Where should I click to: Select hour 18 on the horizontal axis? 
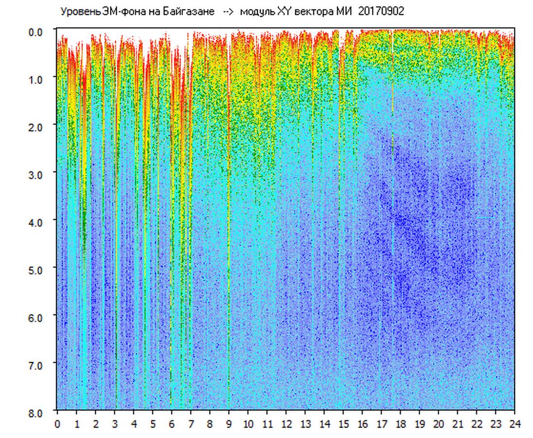pos(400,424)
